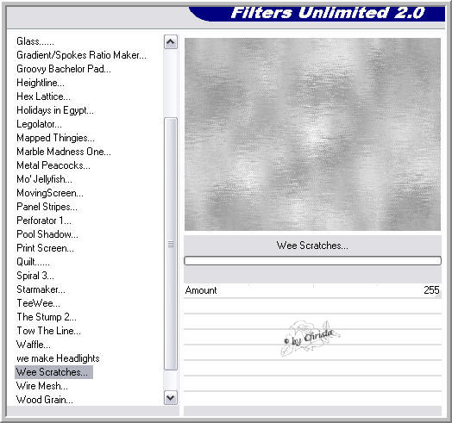Click the Wee Scratches title bar above progress
The width and height of the screenshot is (452, 423).
pos(312,246)
